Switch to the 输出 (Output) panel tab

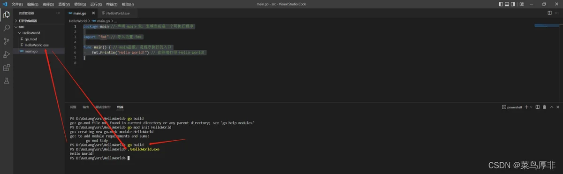(x=85, y=107)
